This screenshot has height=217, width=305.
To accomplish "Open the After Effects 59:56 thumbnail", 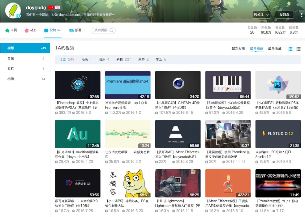I will (x=178, y=134).
